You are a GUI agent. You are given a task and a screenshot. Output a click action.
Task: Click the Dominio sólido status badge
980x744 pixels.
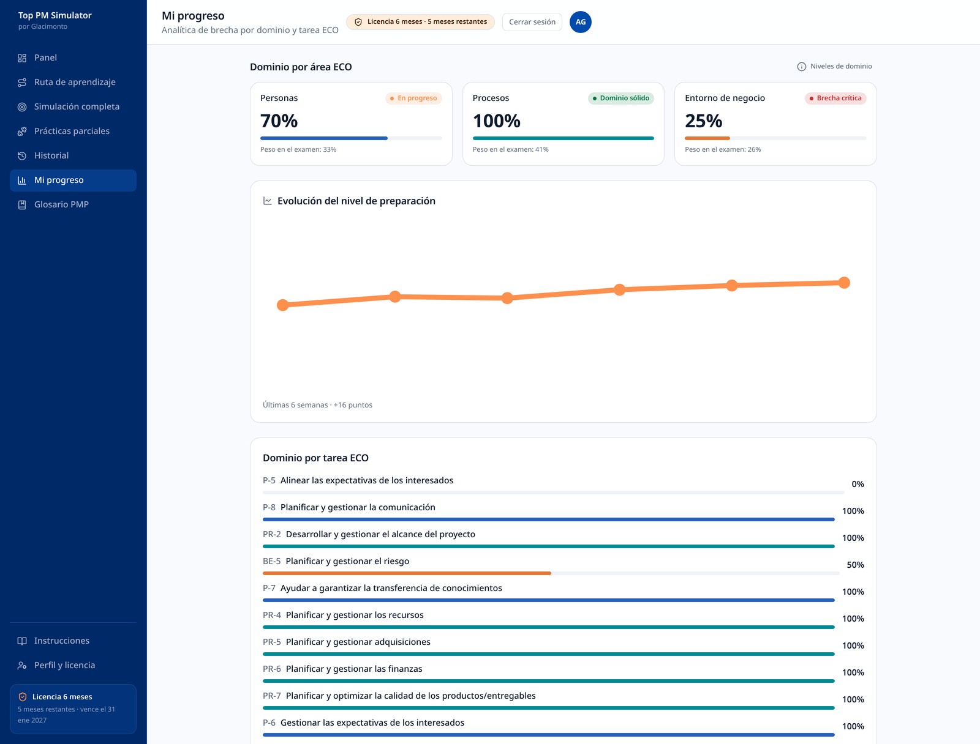pyautogui.click(x=621, y=99)
